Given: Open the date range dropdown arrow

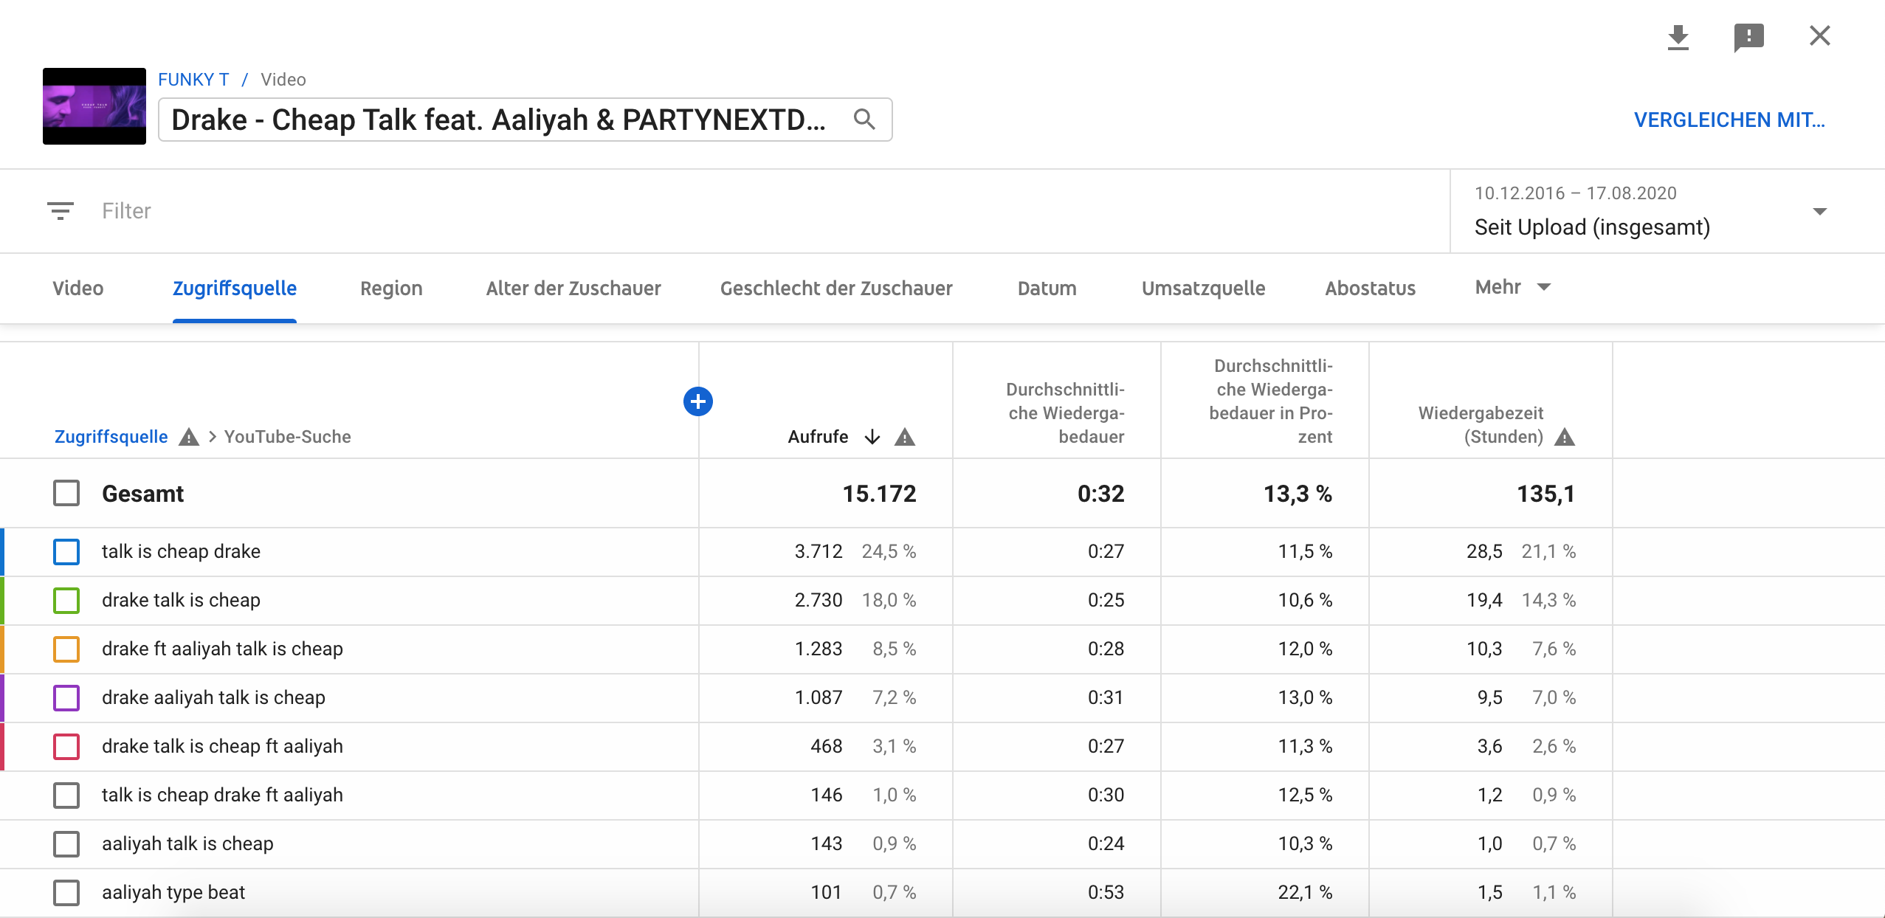Looking at the screenshot, I should 1819,212.
